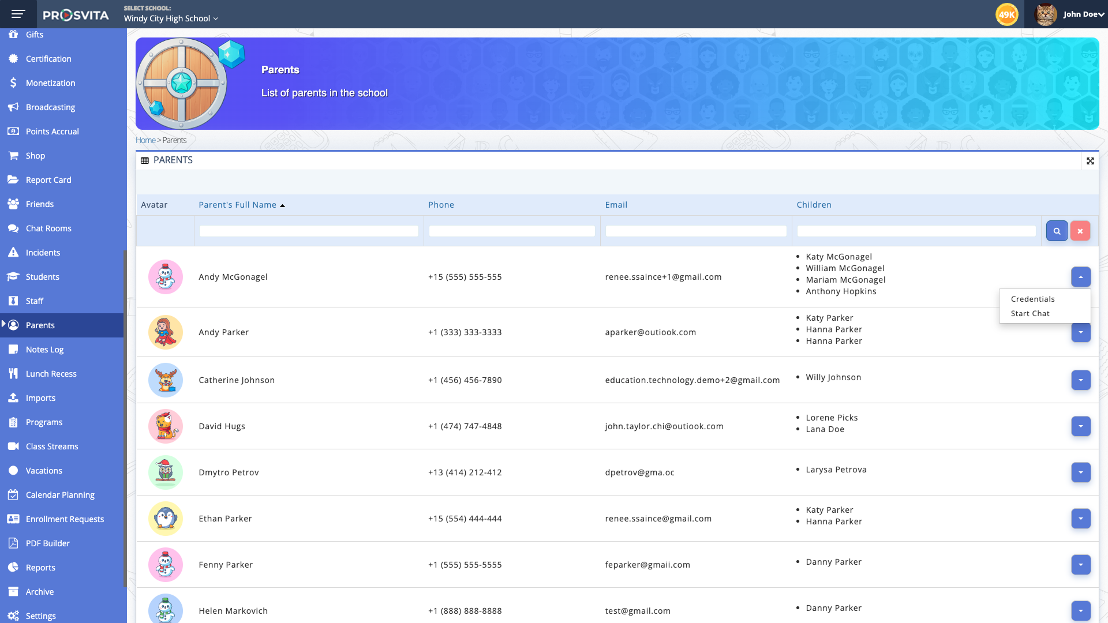Click the Reports pie chart icon
The width and height of the screenshot is (1108, 623).
(13, 568)
